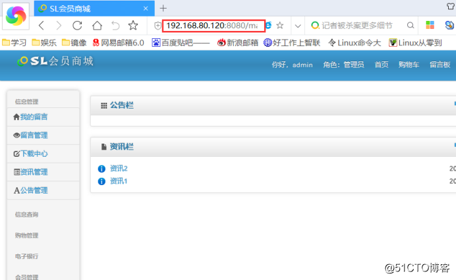This screenshot has height=280, width=456.
Task: Click the info icon beside 资讯2
Action: tap(101, 169)
